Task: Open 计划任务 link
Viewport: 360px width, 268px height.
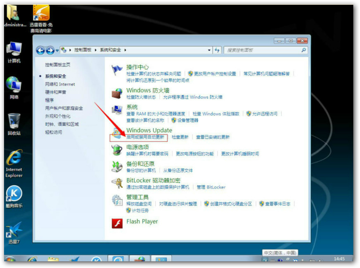Action: pyautogui.click(x=140, y=210)
